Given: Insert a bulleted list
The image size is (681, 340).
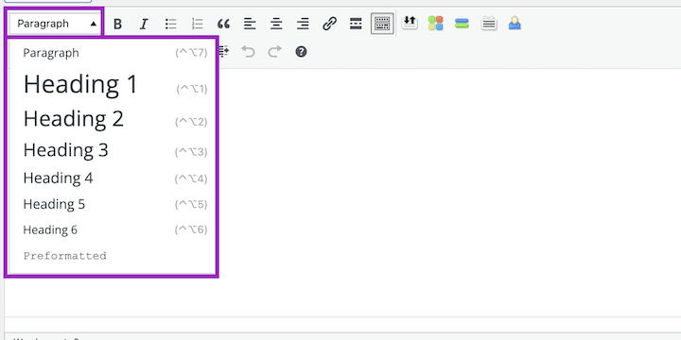Looking at the screenshot, I should [x=170, y=24].
